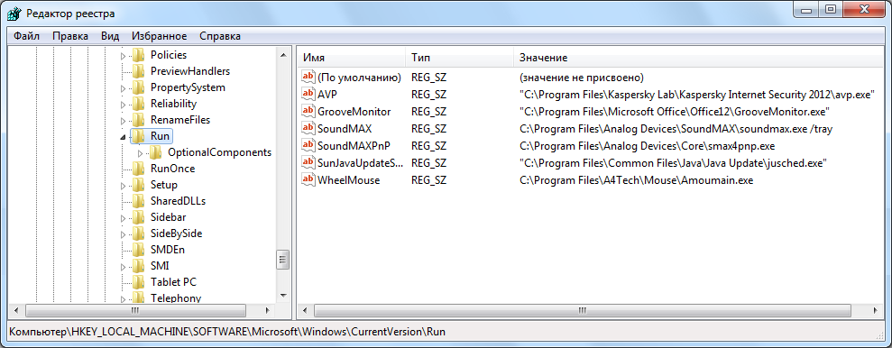Click the (значение не присвоено) data cell
The height and width of the screenshot is (348, 892).
581,77
